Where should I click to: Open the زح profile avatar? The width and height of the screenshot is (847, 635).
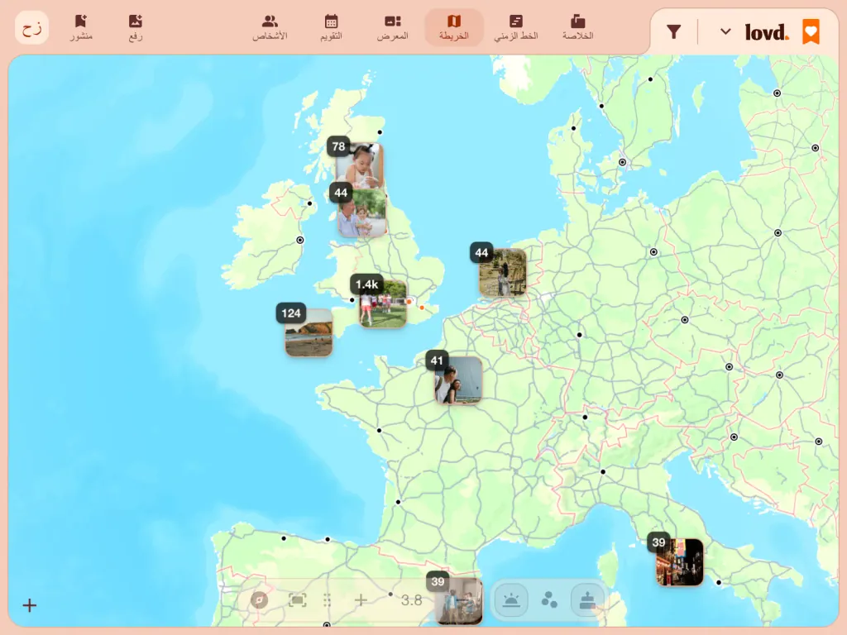[x=32, y=28]
